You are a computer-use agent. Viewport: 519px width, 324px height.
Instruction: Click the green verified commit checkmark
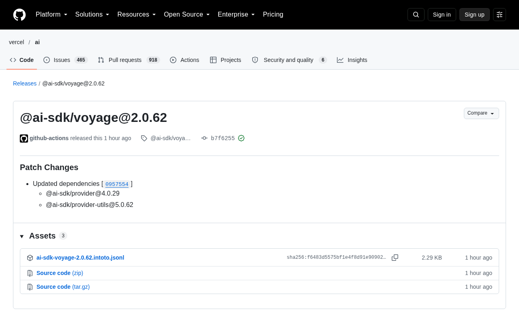coord(241,138)
